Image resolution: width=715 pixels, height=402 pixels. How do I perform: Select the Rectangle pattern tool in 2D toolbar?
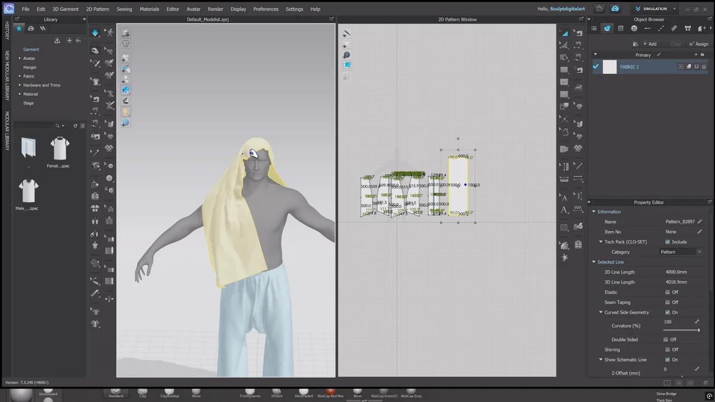click(x=565, y=70)
